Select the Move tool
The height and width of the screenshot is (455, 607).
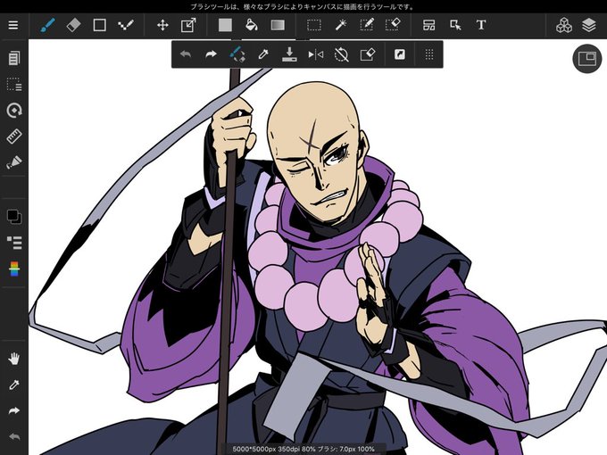point(162,26)
